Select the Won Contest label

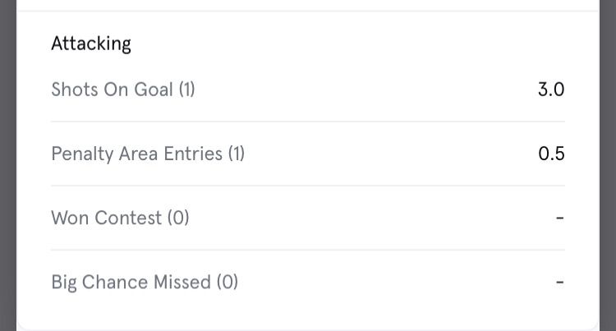point(107,218)
